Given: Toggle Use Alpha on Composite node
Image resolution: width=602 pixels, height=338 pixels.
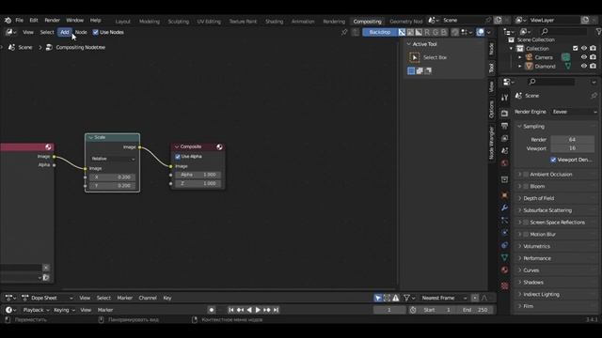Looking at the screenshot, I should click(x=178, y=157).
